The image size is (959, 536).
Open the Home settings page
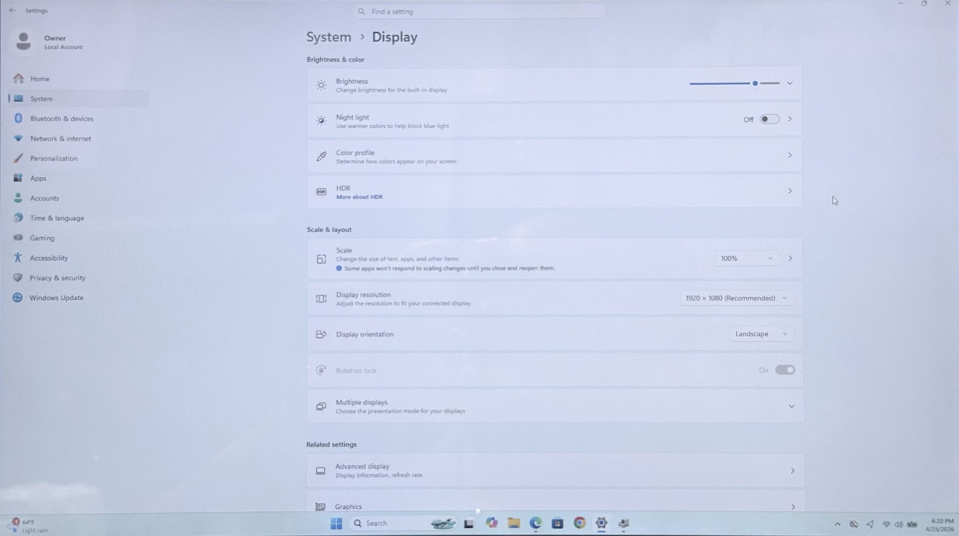point(40,79)
